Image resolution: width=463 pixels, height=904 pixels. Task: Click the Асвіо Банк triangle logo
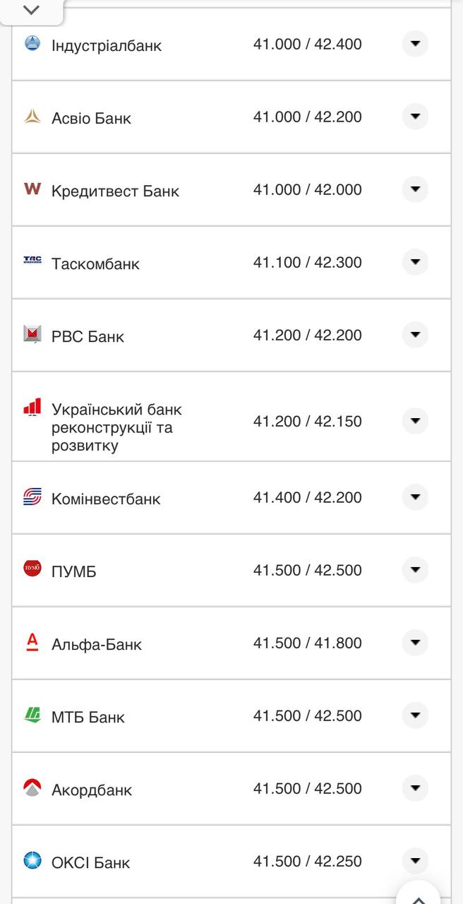pyautogui.click(x=30, y=116)
